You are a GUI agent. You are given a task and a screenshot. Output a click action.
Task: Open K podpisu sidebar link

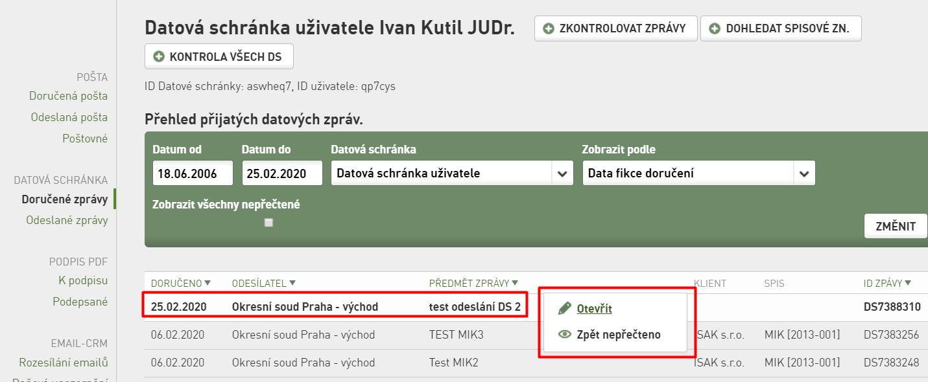tap(83, 280)
